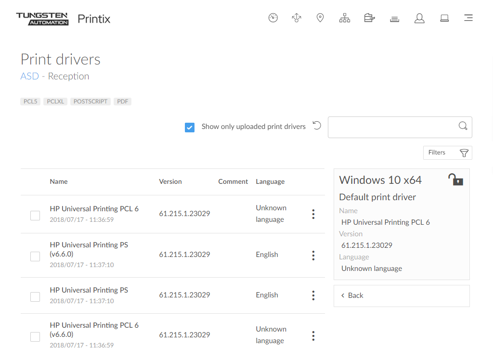The height and width of the screenshot is (359, 493).
Task: Open the Computers laptop icon
Action: coord(444,18)
